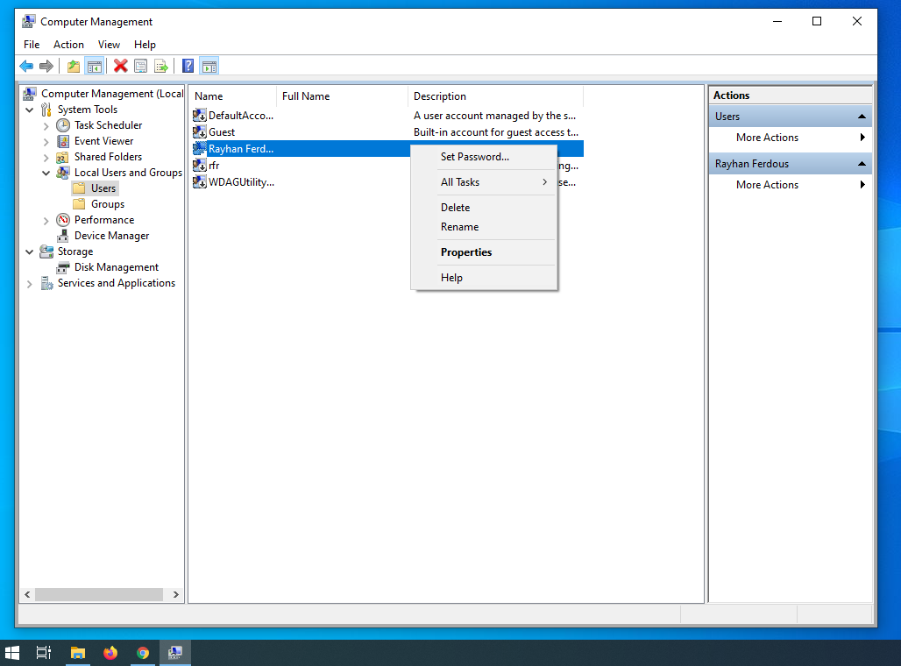Image resolution: width=901 pixels, height=666 pixels.
Task: Click the Disk Management icon
Action: tap(63, 267)
